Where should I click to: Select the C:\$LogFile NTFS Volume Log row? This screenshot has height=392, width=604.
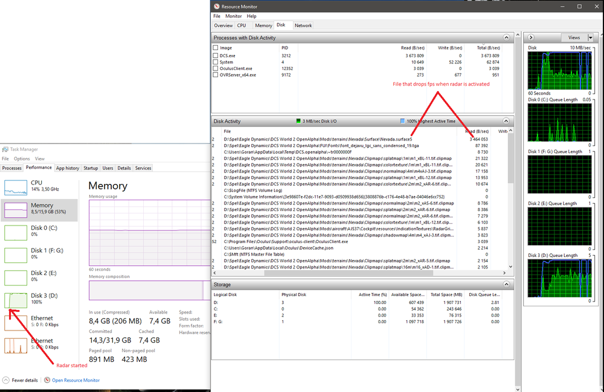[x=359, y=191]
